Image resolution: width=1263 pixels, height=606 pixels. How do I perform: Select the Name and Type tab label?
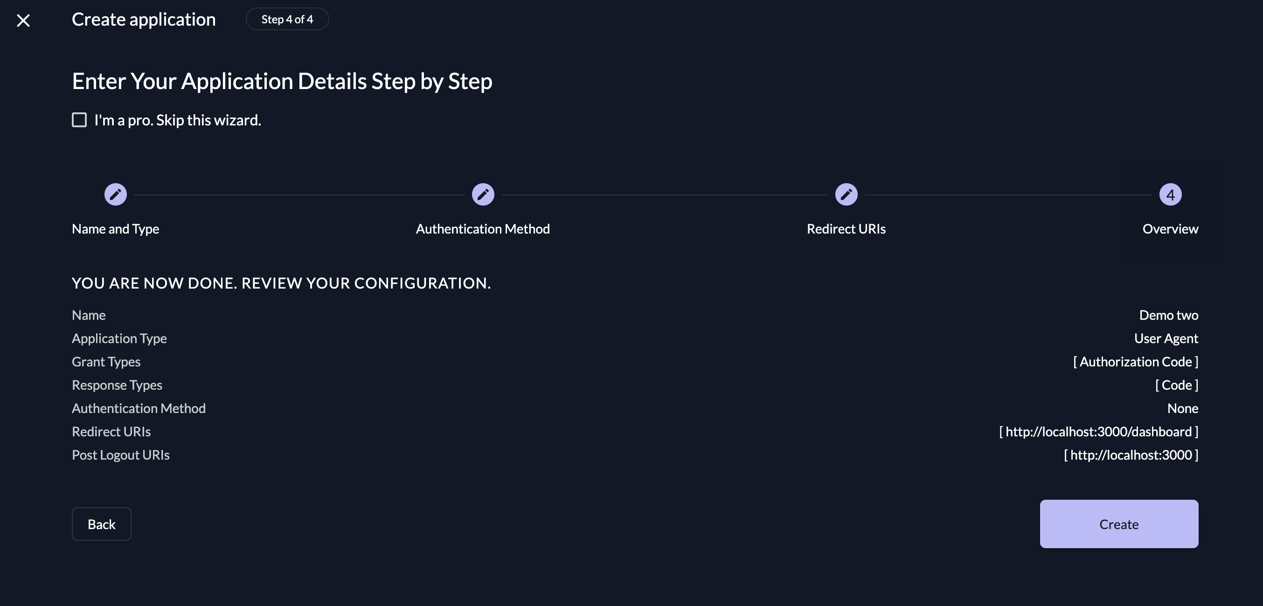(x=114, y=228)
